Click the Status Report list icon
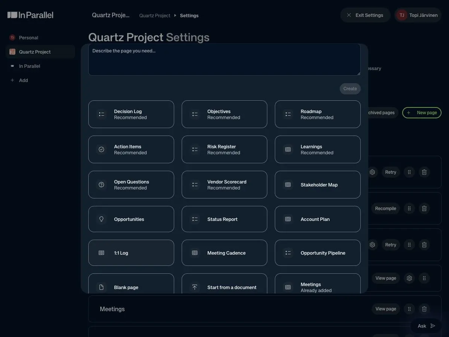This screenshot has height=337, width=449. pos(195,219)
